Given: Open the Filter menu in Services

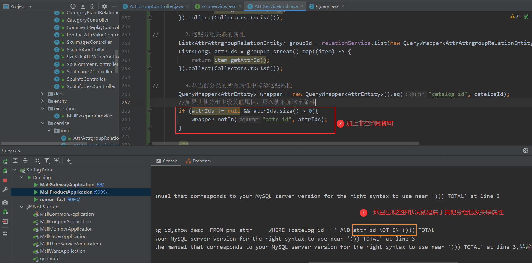Looking at the screenshot, I should [x=47, y=160].
